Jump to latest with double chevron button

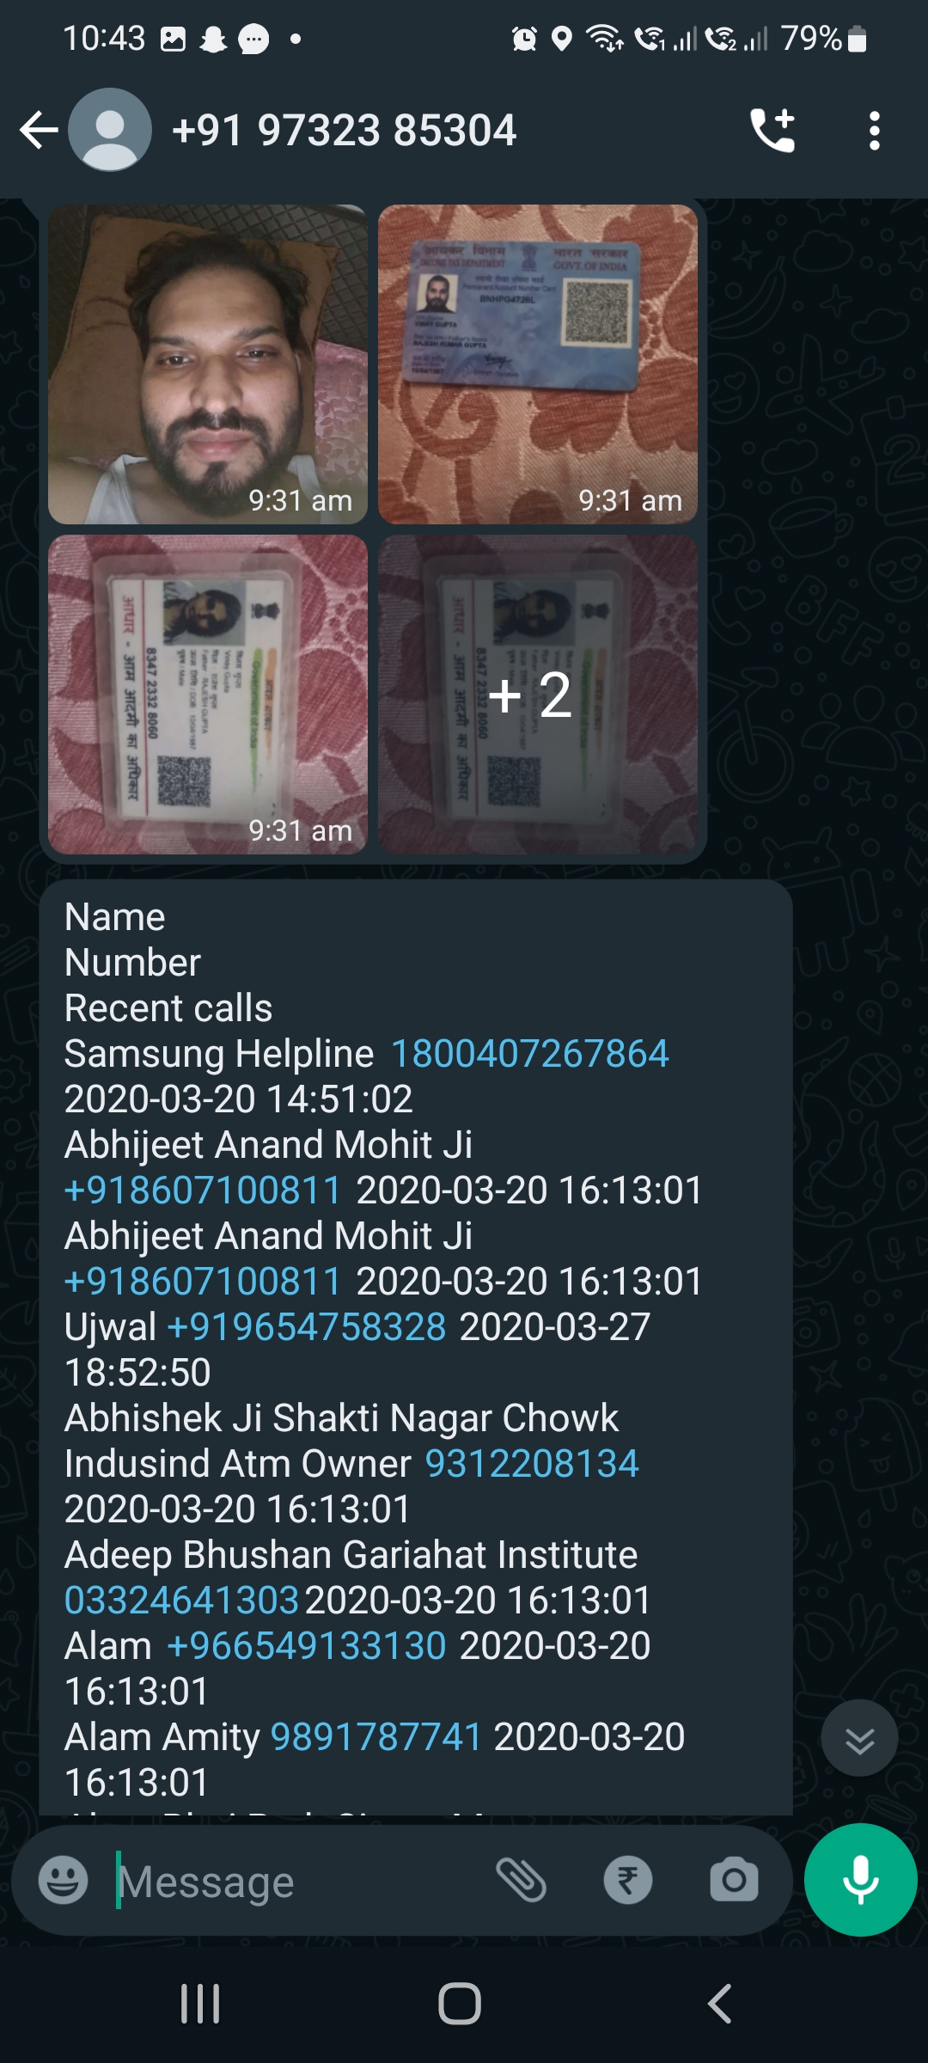tap(859, 1738)
